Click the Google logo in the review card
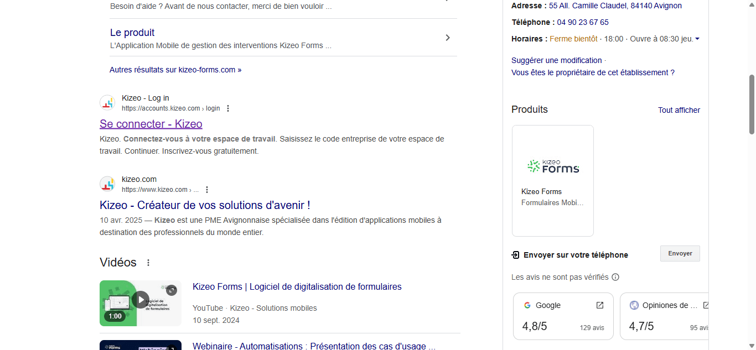This screenshot has width=756, height=350. pyautogui.click(x=527, y=305)
